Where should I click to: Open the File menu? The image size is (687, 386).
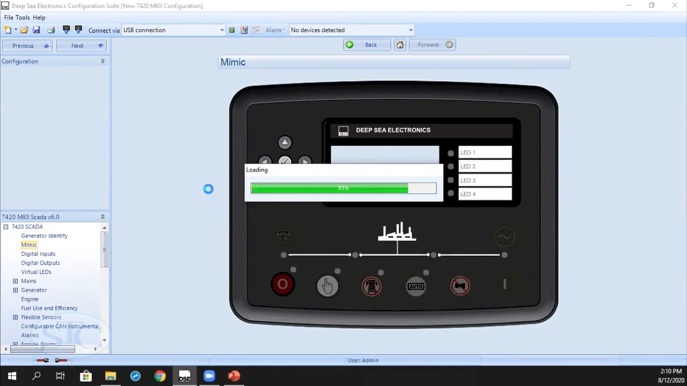(9, 18)
